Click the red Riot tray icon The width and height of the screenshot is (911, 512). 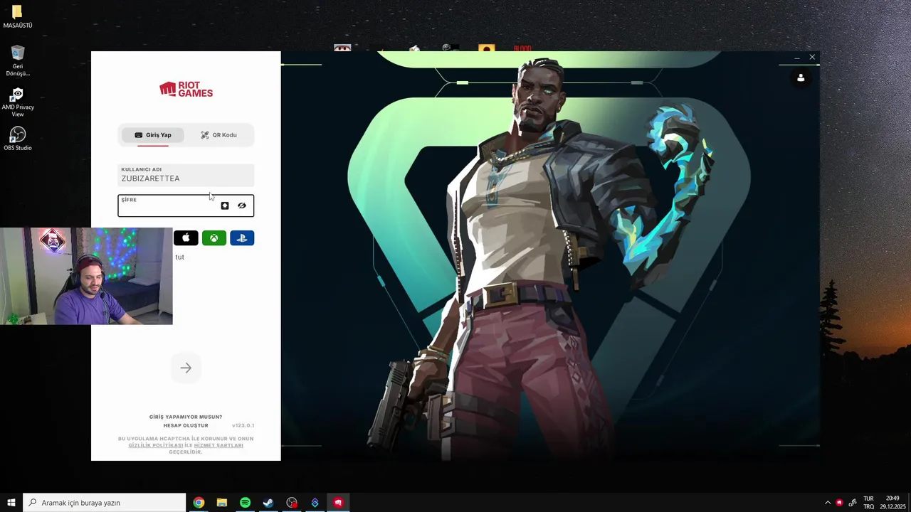click(x=839, y=503)
